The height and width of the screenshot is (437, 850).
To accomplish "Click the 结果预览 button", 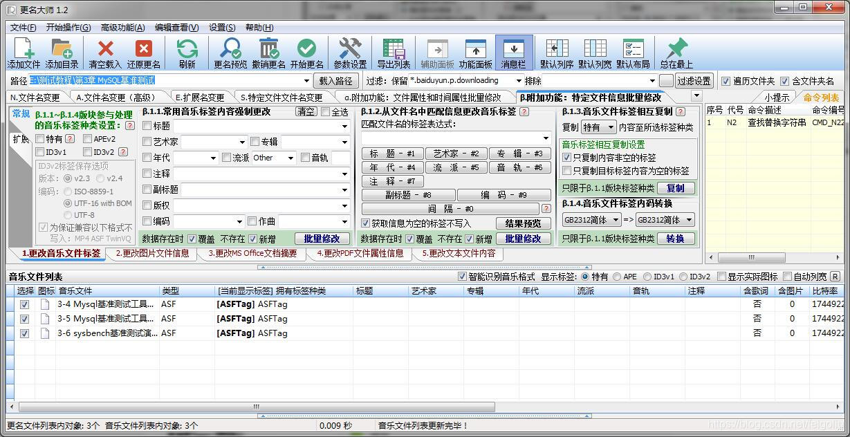I will [x=524, y=223].
